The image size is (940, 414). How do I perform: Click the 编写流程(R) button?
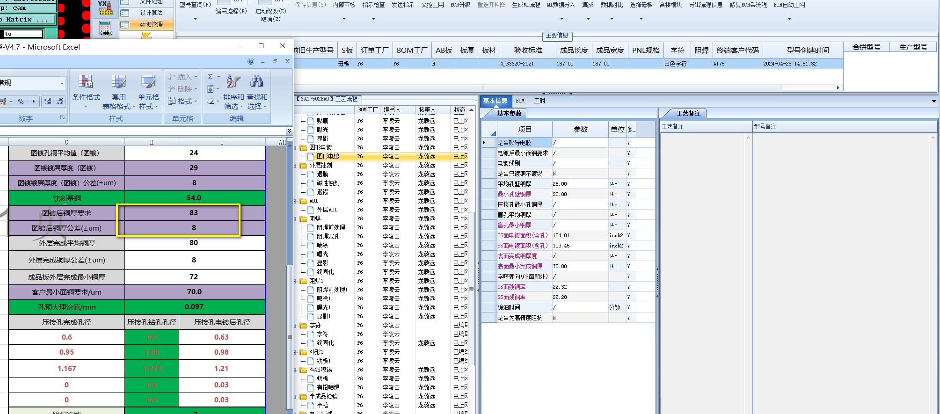point(231,11)
